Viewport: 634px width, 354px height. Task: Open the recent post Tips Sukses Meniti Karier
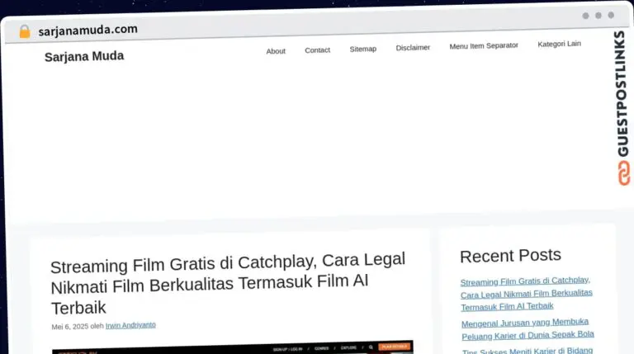pos(527,351)
